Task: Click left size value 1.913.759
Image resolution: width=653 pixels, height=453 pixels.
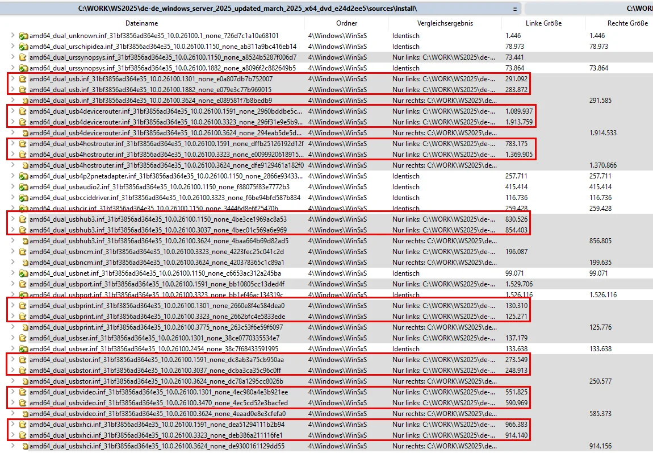Action: click(519, 122)
